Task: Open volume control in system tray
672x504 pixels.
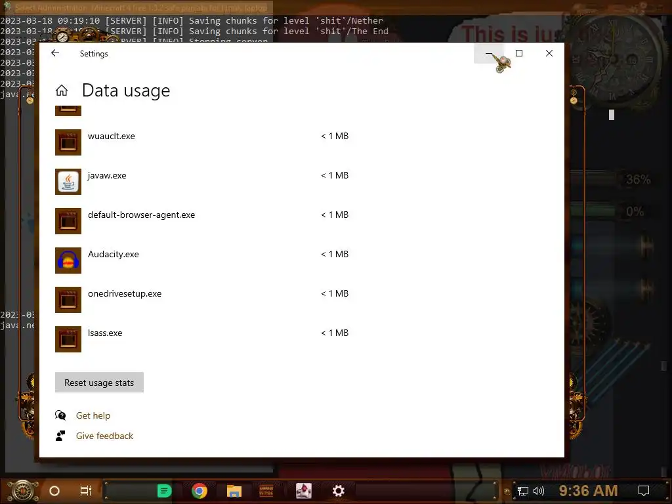Action: pos(539,491)
